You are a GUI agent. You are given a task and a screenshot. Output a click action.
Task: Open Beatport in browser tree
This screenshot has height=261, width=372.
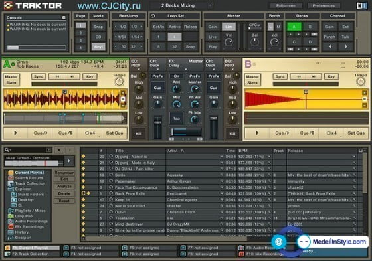23,238
